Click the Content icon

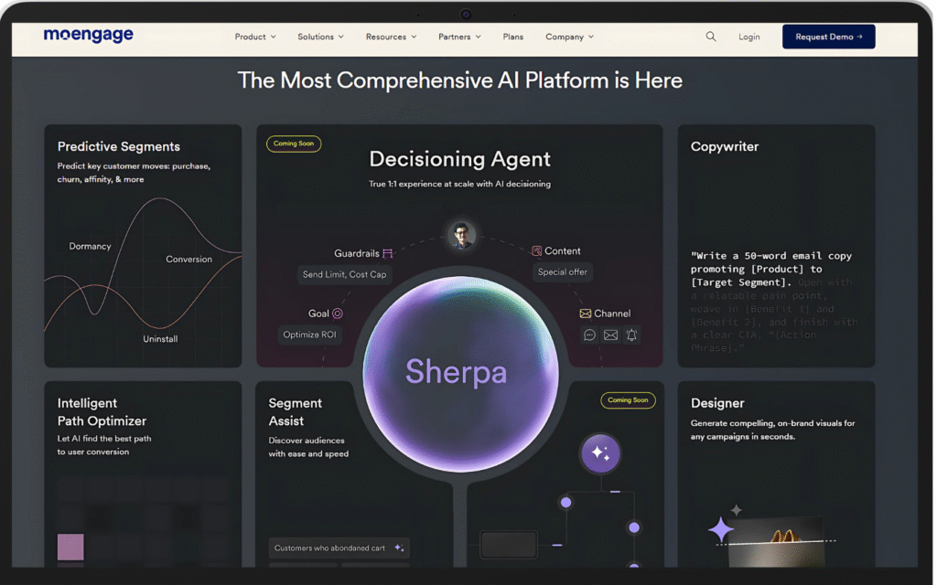coord(536,251)
